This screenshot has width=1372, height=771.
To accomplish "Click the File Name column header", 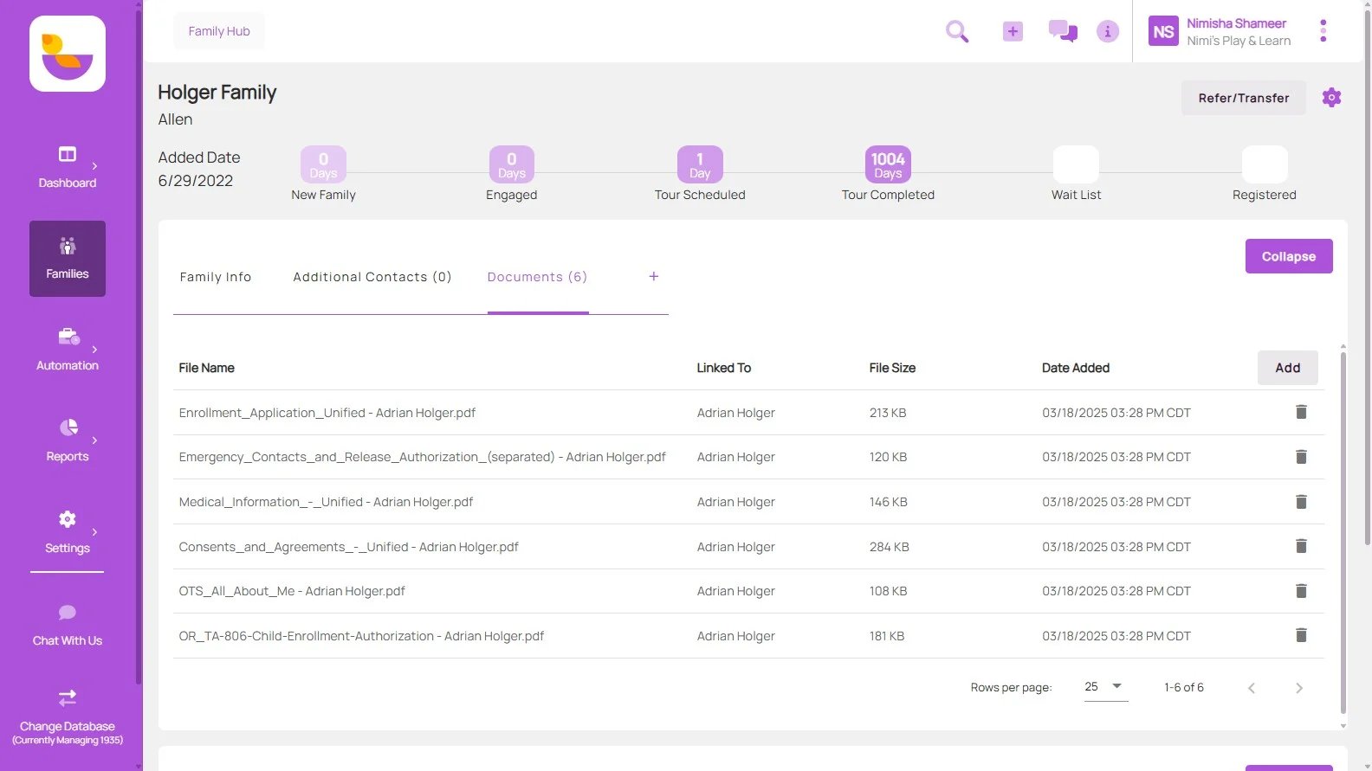I will (206, 368).
